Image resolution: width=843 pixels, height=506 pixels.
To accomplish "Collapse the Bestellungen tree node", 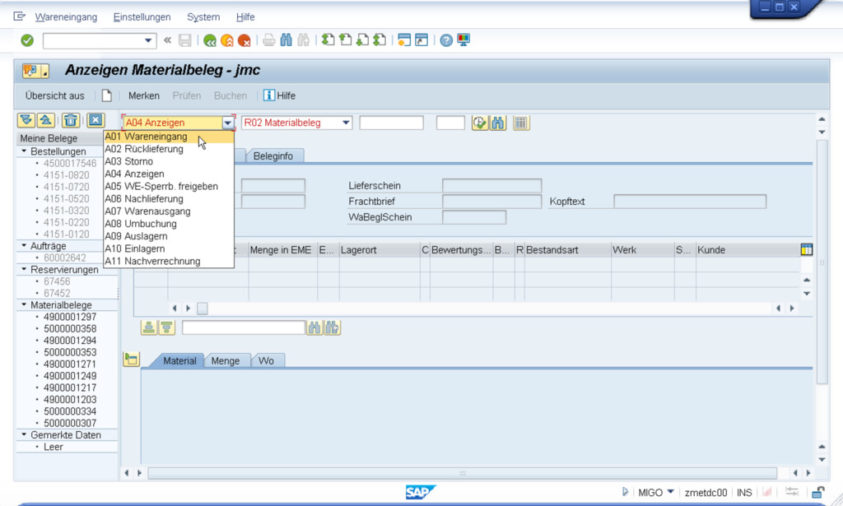I will (x=24, y=152).
